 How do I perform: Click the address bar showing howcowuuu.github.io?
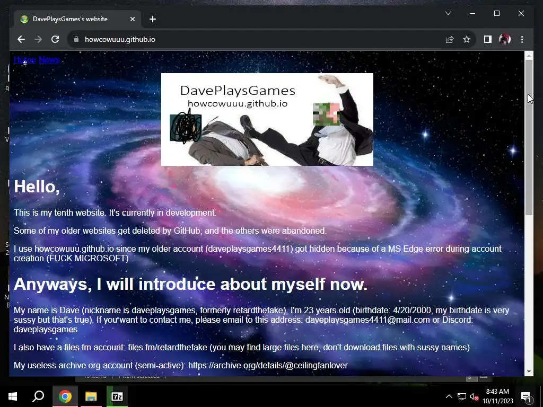[256, 39]
